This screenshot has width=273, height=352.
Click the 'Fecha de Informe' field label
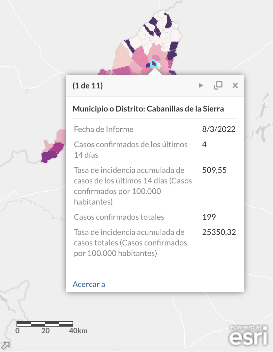(x=104, y=129)
